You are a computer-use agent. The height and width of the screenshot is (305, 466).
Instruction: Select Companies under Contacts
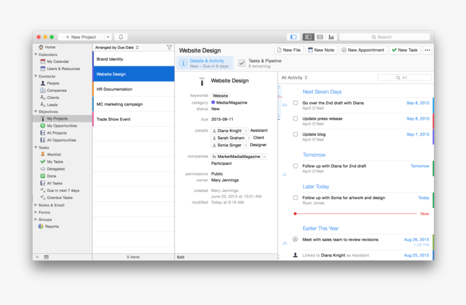(x=54, y=90)
